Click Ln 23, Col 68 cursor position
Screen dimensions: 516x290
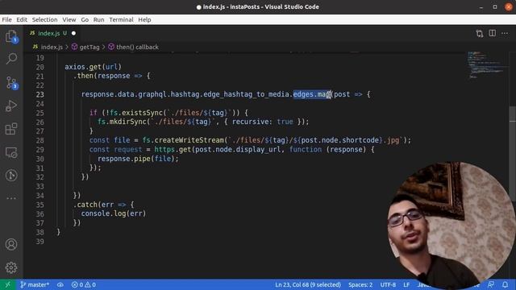(x=308, y=284)
